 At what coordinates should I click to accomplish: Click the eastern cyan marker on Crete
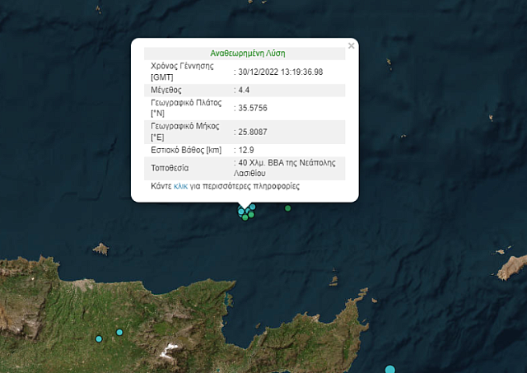[x=119, y=333]
